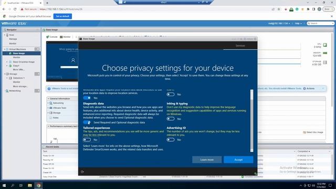
Task: Expand the VMware Tools row
Action: pyautogui.click(x=48, y=108)
